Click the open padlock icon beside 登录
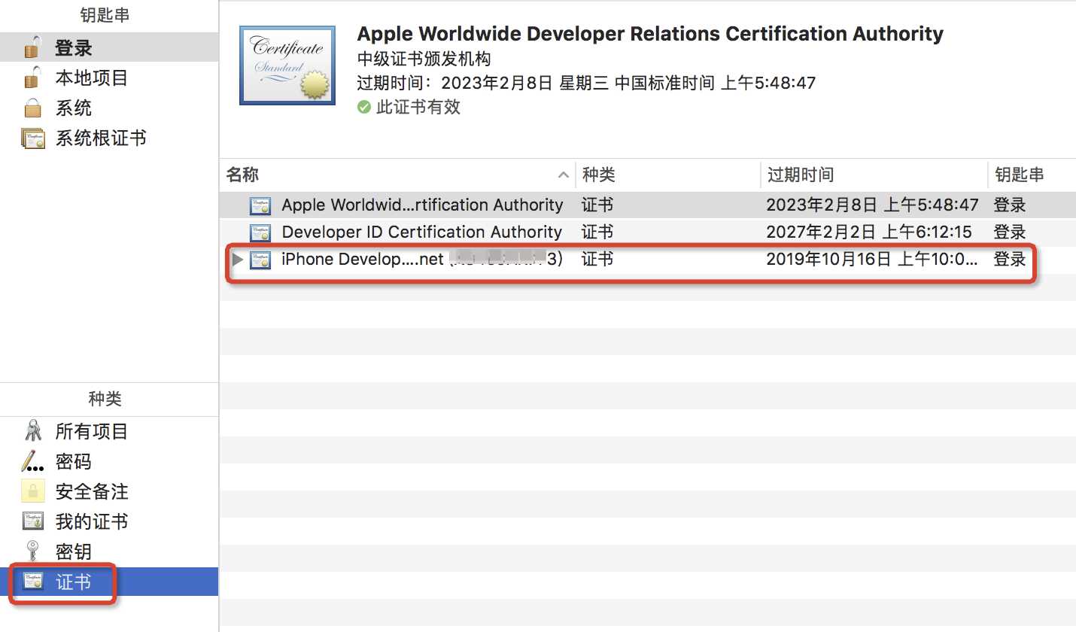This screenshot has height=632, width=1076. [x=32, y=48]
